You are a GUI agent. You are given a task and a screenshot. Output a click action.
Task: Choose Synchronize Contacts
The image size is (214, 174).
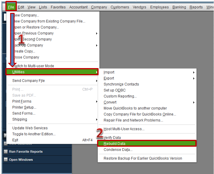(121, 84)
